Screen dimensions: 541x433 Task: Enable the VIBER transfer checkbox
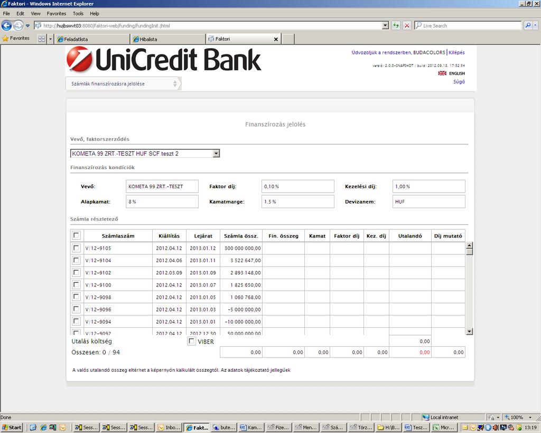click(x=191, y=341)
